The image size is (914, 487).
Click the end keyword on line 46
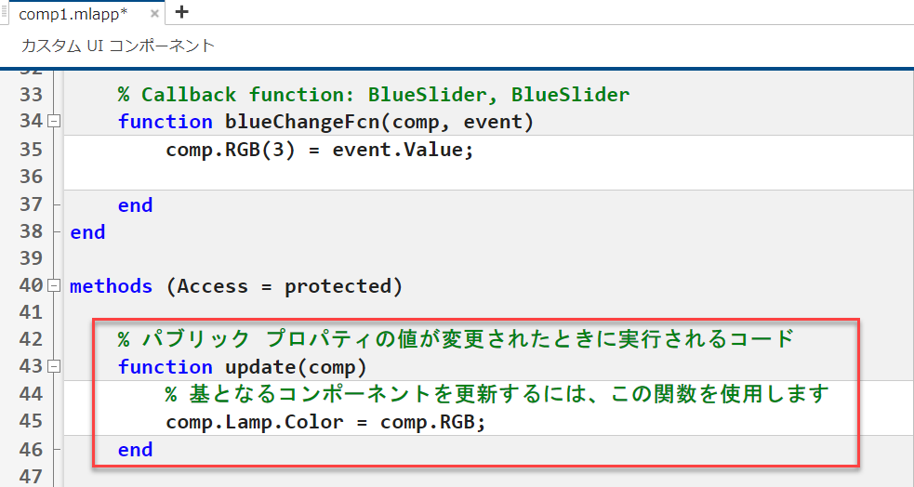135,450
